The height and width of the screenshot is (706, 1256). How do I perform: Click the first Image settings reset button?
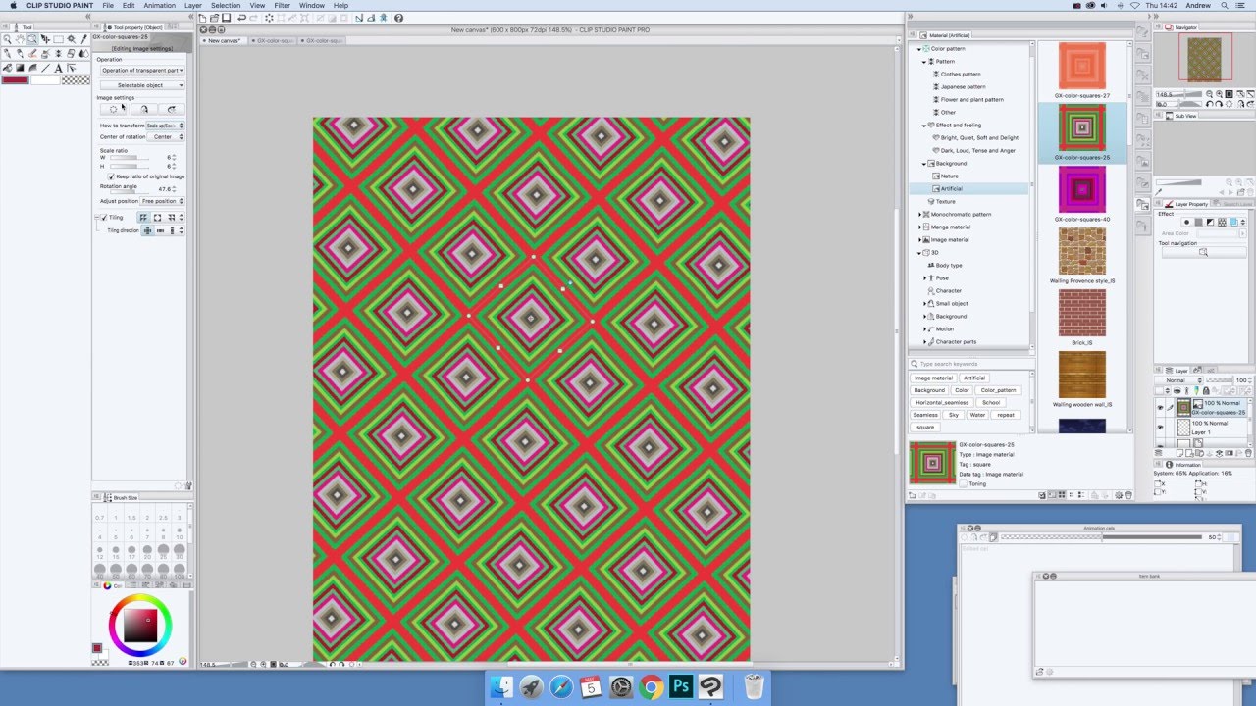pyautogui.click(x=114, y=109)
